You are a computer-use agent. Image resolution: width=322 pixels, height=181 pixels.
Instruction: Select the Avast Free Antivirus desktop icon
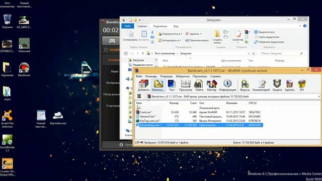[7, 119]
